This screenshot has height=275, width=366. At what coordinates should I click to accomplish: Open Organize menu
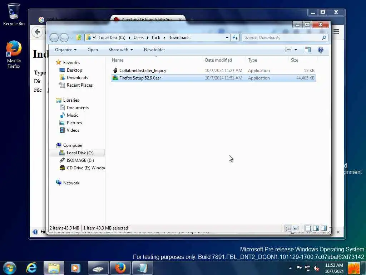[x=66, y=50]
